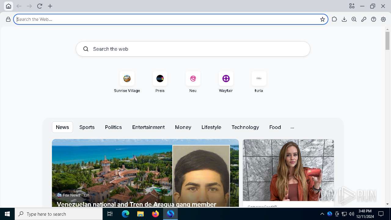Viewport: 391px width, 220px height.
Task: Open a new tab with the plus icon
Action: [50, 6]
